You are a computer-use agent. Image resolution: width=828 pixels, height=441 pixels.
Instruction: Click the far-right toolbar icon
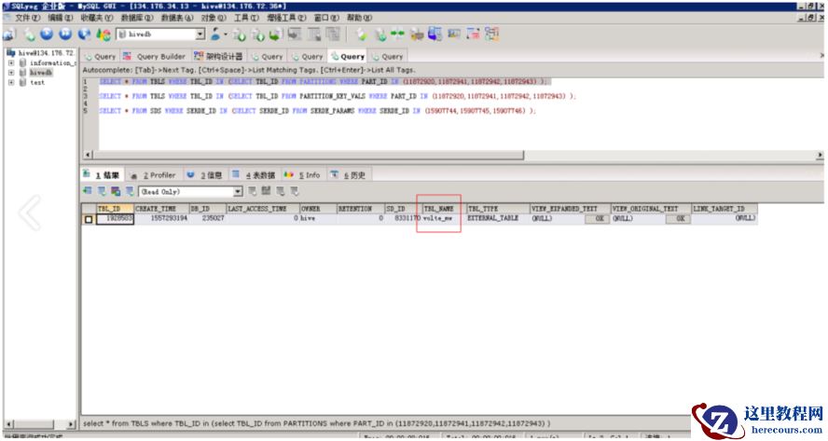(x=492, y=34)
